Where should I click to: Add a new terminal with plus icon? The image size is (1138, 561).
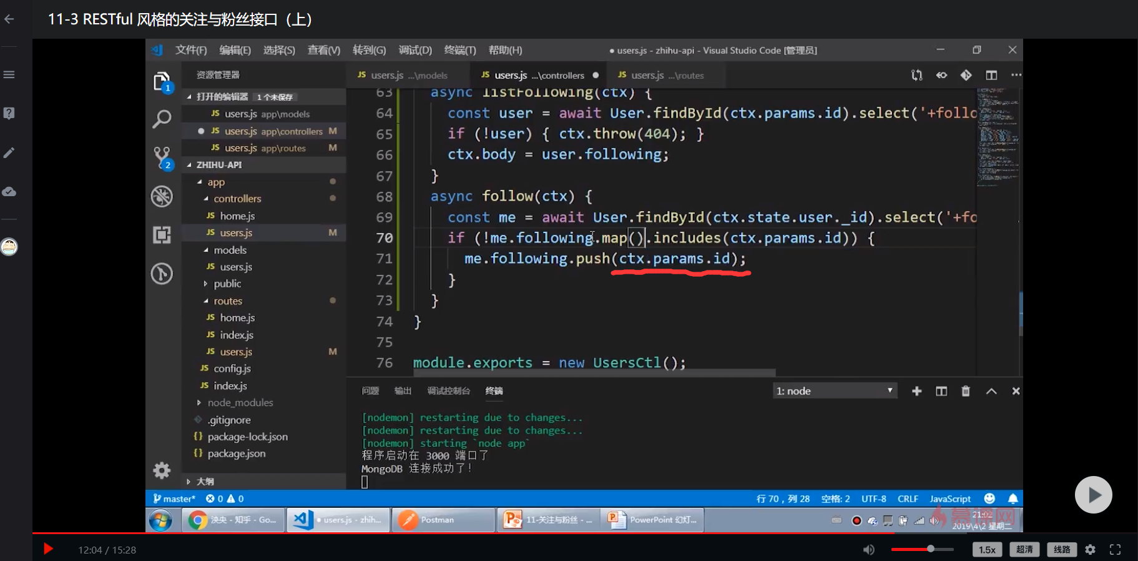(916, 391)
